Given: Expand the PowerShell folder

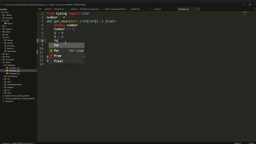Looking at the screenshot, I should pos(1,60).
